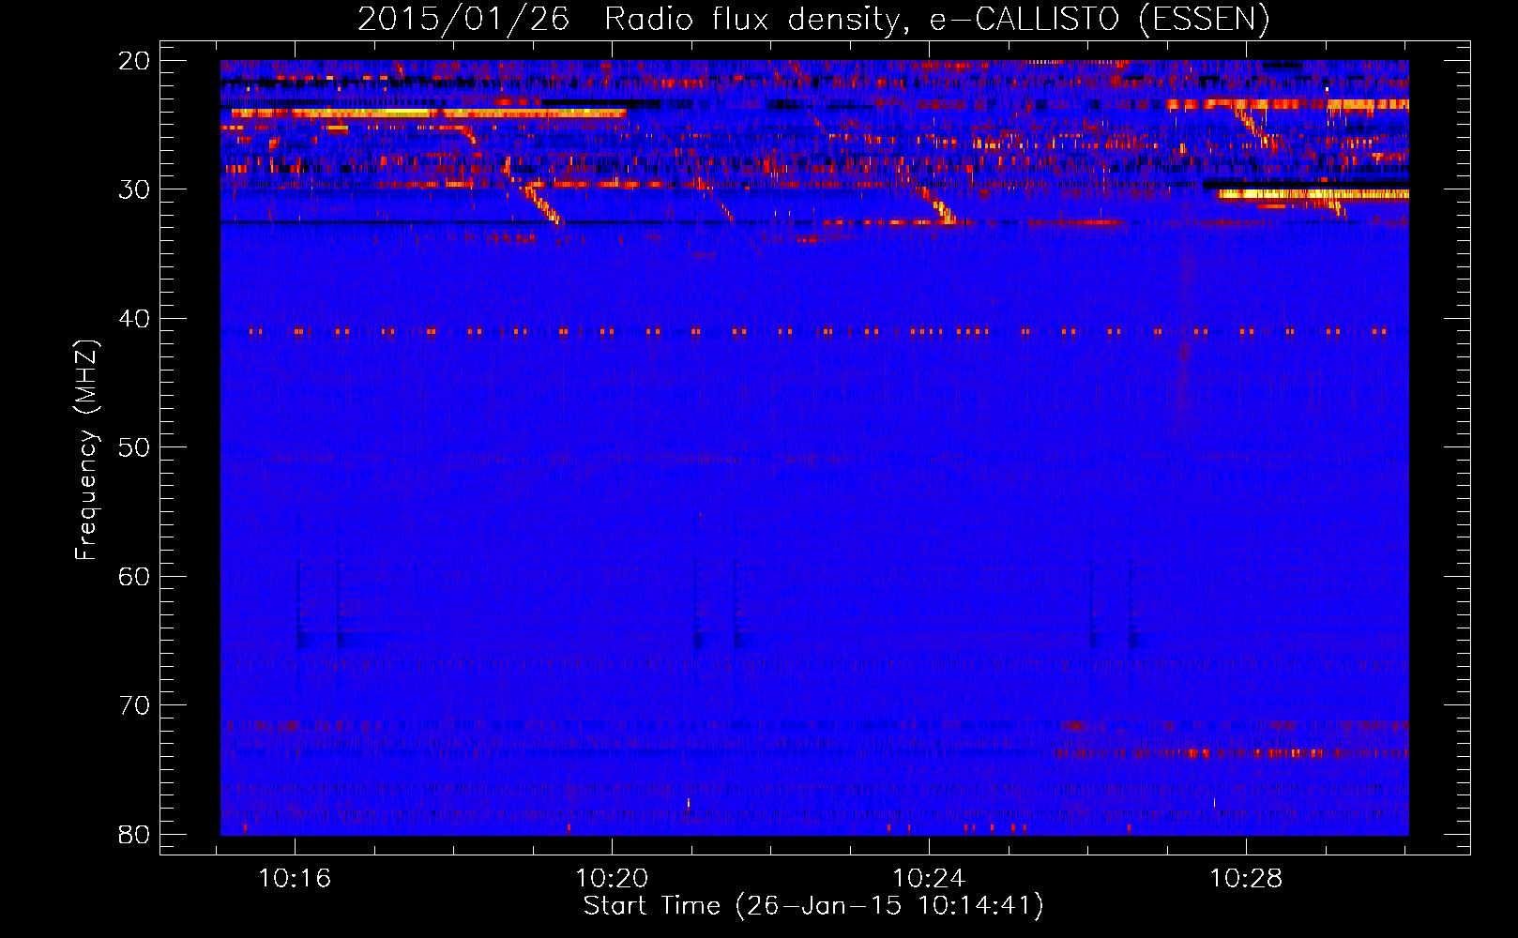Click the "Start Time (26-Jan-15 10:14:41)" label
Image resolution: width=1518 pixels, height=938 pixels.
(x=813, y=906)
